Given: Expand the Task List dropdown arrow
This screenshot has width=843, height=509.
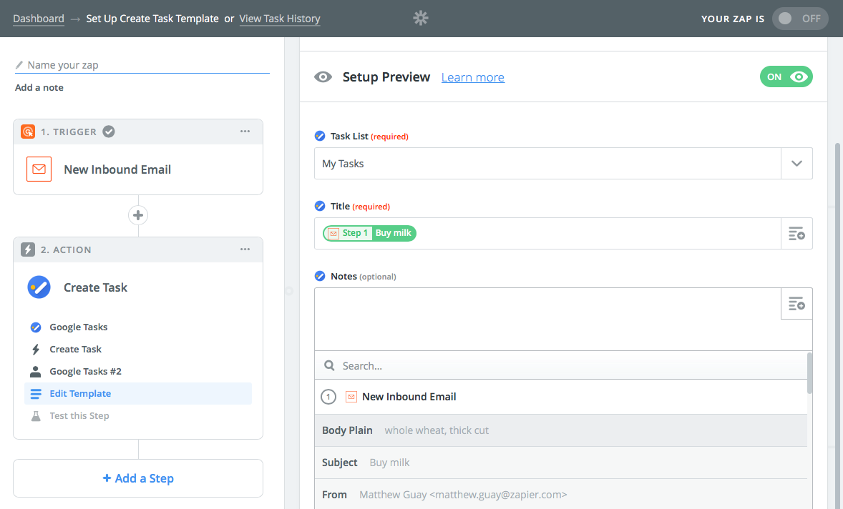Looking at the screenshot, I should click(796, 163).
